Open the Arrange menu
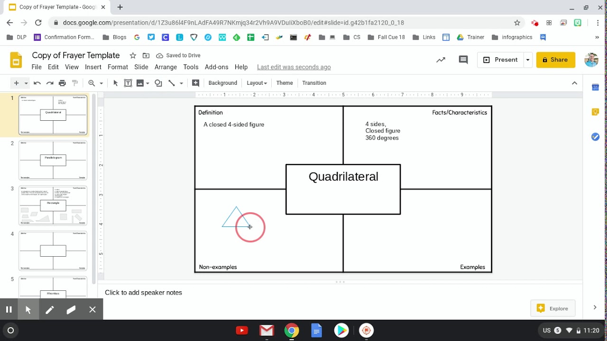 tap(166, 67)
